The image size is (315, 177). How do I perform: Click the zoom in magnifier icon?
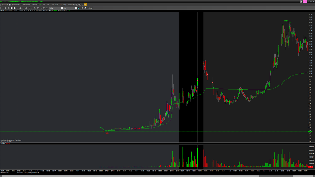(x=80, y=5)
